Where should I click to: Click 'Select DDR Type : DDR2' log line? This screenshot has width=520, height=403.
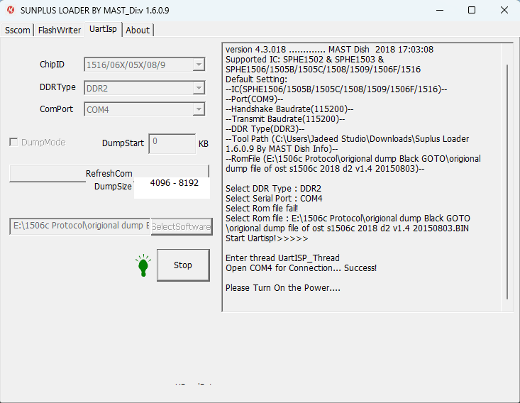click(x=273, y=189)
